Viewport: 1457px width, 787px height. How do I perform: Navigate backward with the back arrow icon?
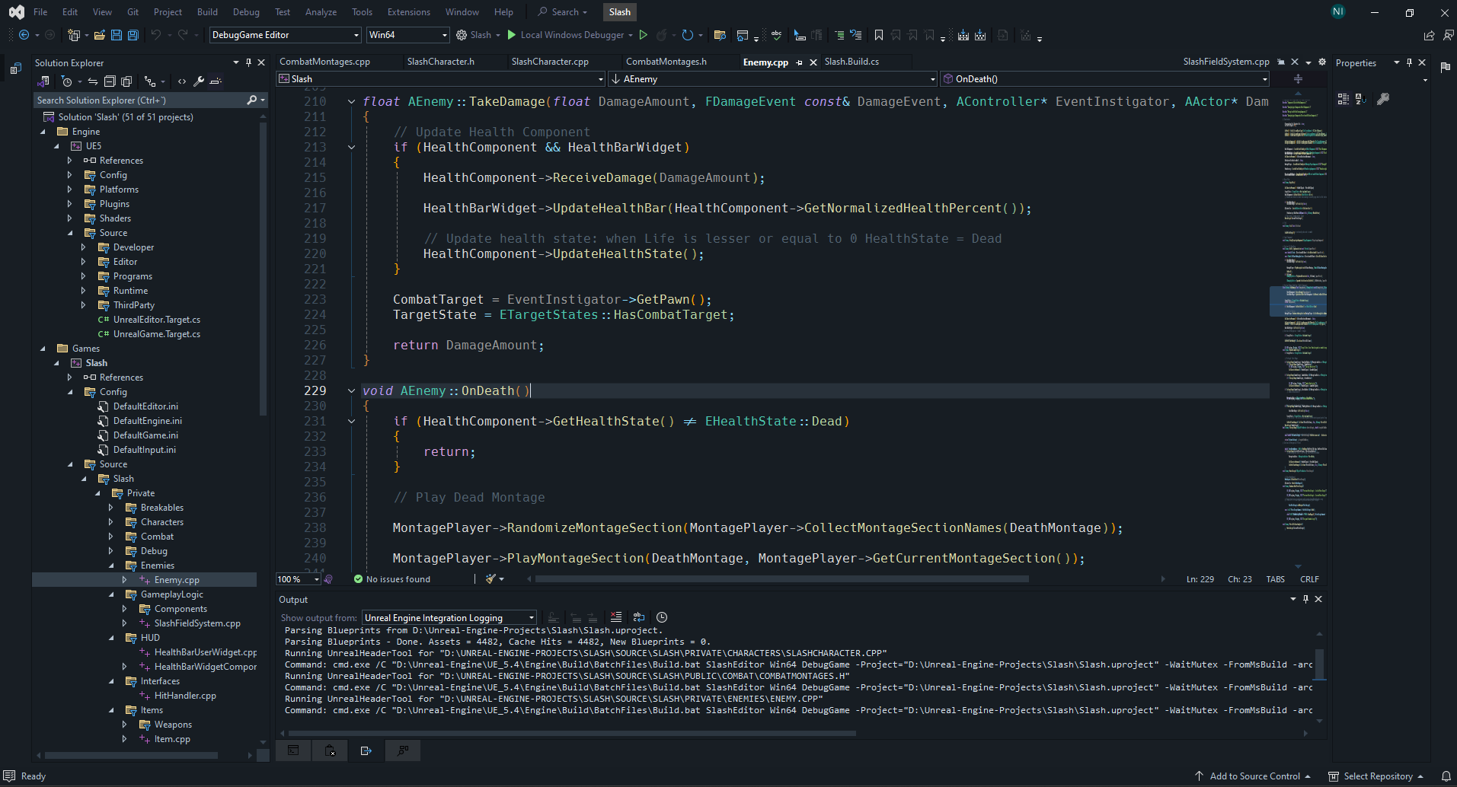click(24, 35)
